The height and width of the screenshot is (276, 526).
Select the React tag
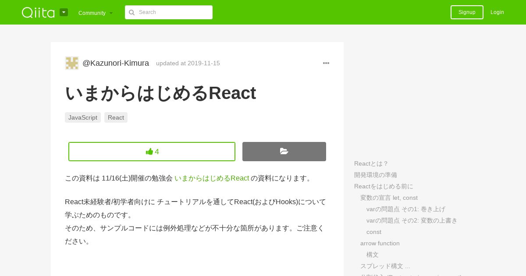(x=116, y=117)
